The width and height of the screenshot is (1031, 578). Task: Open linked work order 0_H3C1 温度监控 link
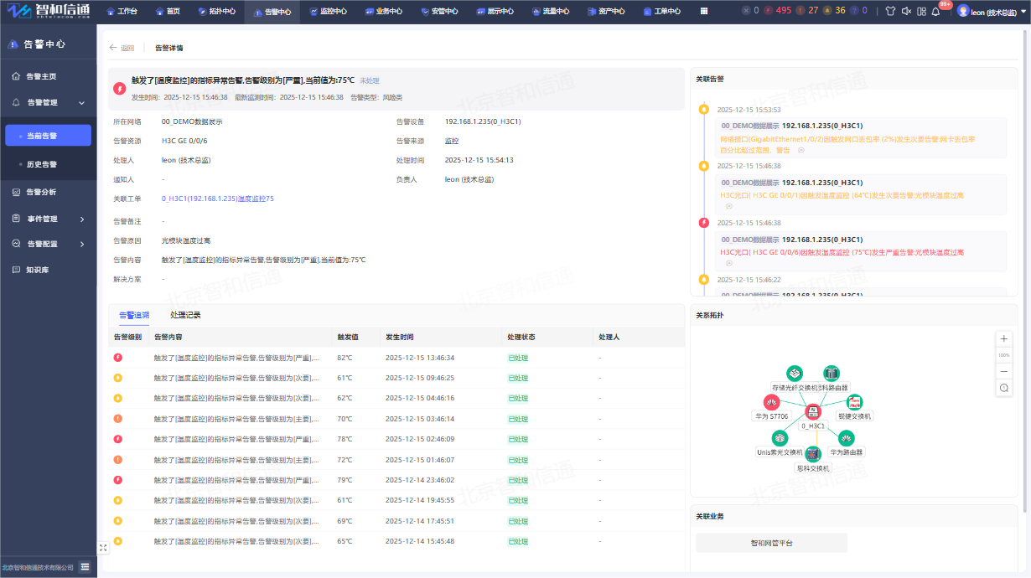(x=217, y=199)
